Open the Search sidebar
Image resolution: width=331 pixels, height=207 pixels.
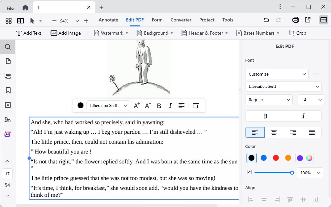pos(7,47)
